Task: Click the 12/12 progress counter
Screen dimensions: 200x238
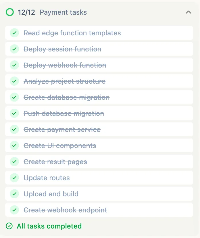Action: point(26,12)
